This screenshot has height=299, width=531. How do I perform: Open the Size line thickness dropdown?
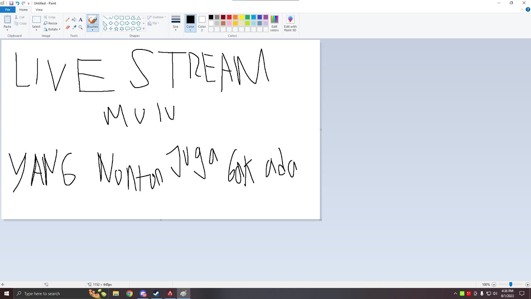point(175,23)
